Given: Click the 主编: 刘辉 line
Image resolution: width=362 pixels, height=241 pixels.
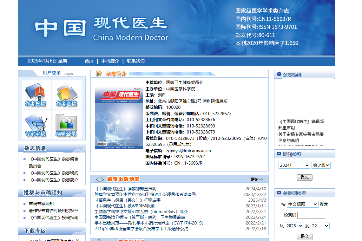Looking at the screenshot, I should click(156, 95).
